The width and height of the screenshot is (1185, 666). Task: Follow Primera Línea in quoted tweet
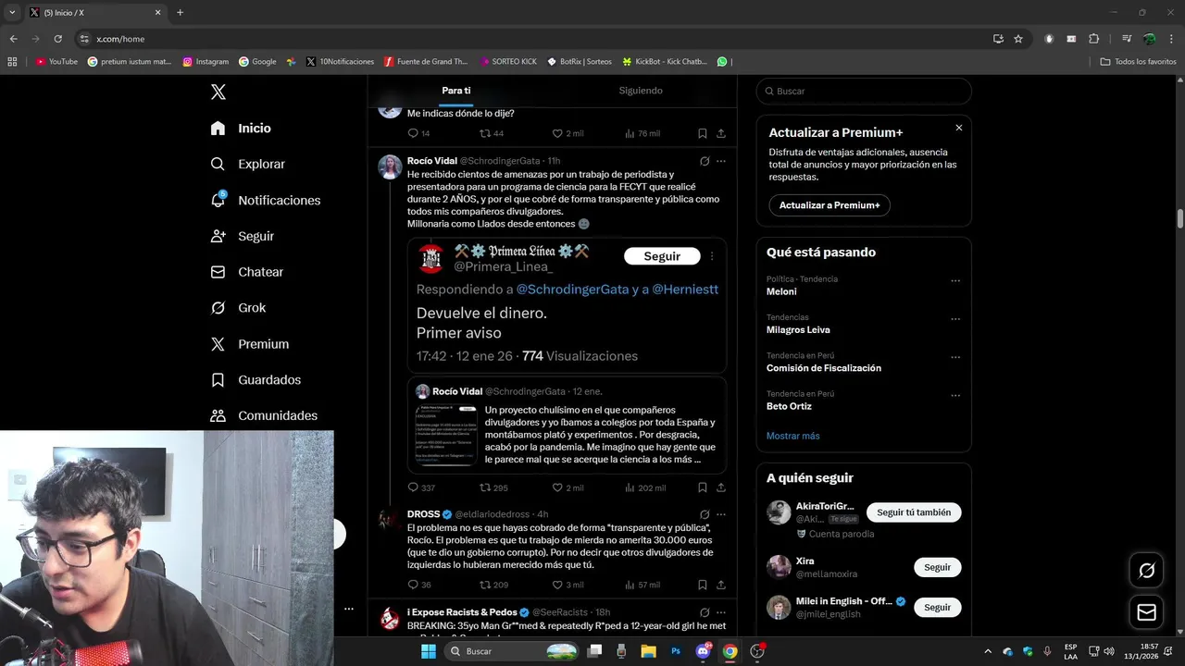(x=662, y=256)
